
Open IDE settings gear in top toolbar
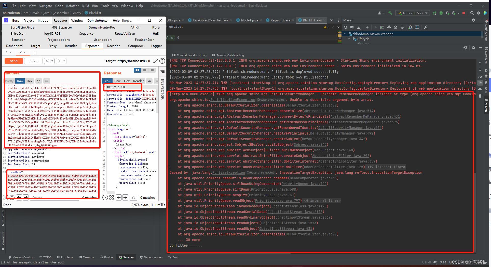(479, 13)
